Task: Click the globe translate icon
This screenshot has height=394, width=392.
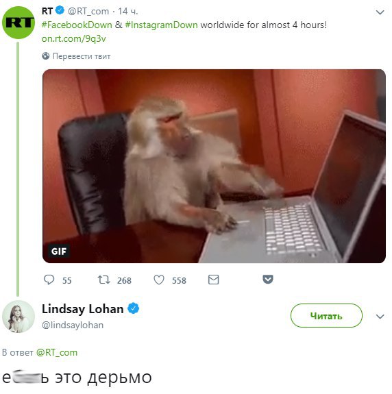Action: (46, 56)
